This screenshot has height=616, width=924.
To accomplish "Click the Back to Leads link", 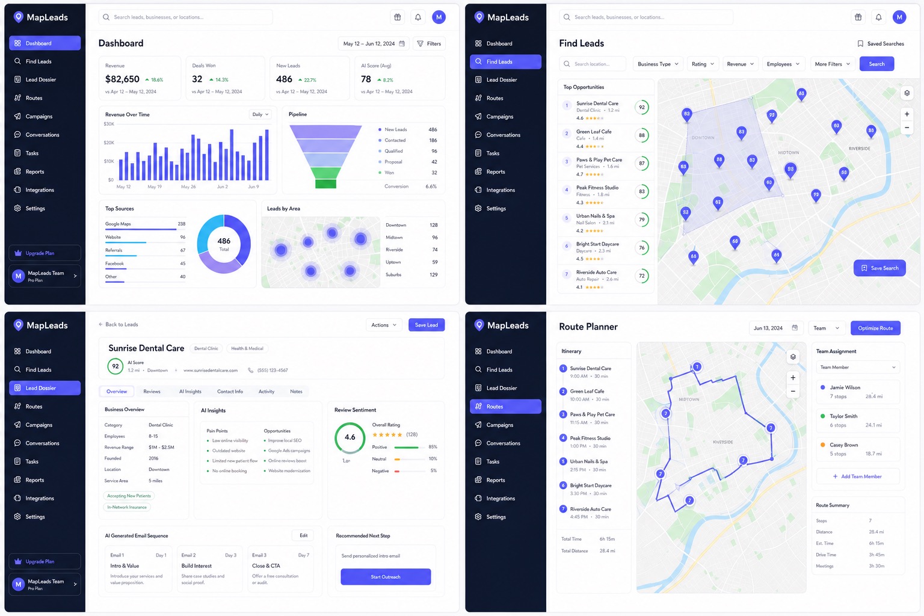I will [119, 325].
